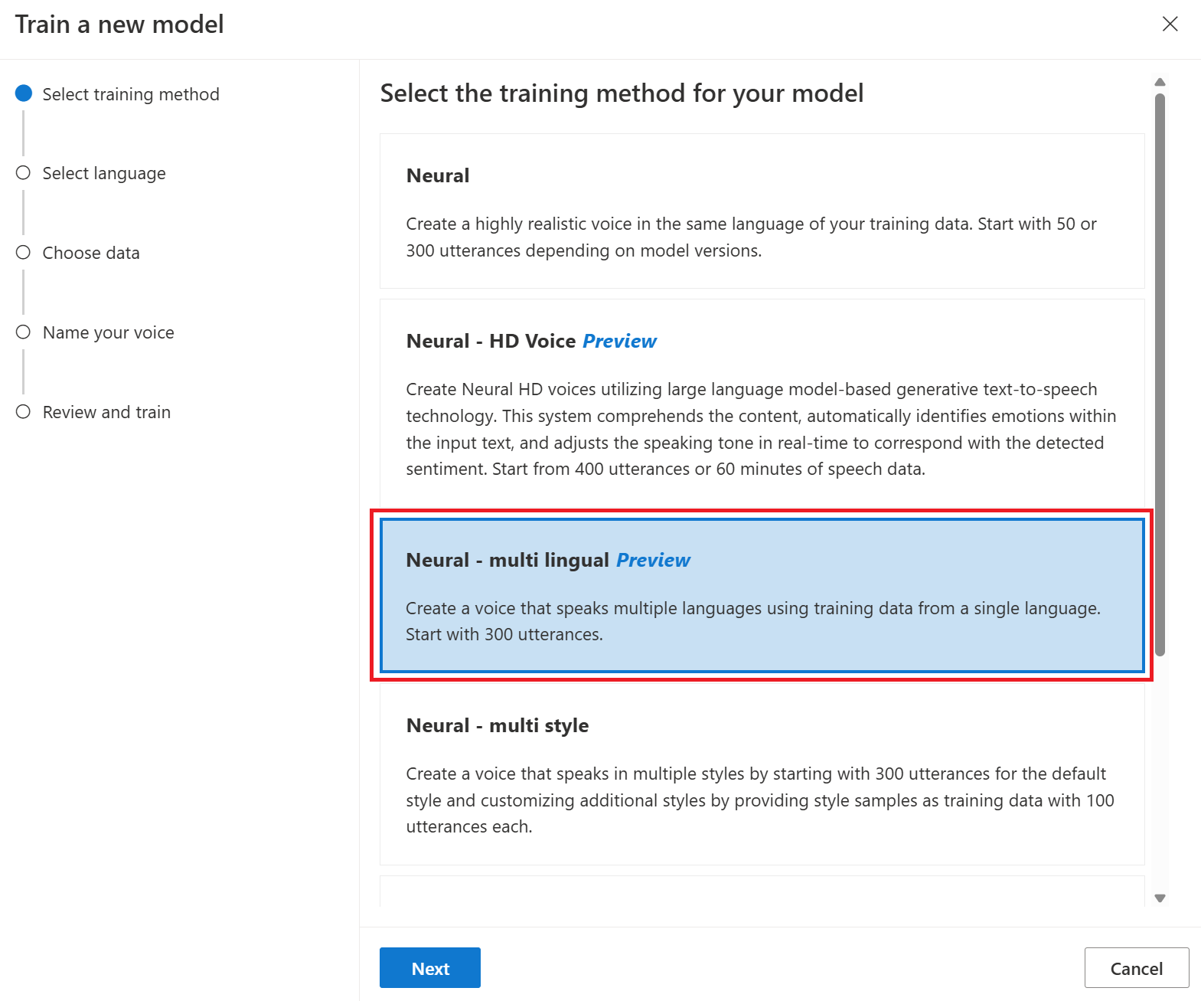This screenshot has width=1201, height=1001.
Task: Click the Name your voice step circle
Action: click(24, 332)
